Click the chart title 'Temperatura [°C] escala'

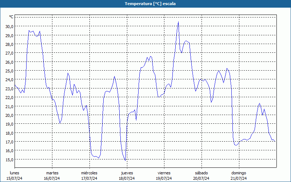tap(150, 4)
